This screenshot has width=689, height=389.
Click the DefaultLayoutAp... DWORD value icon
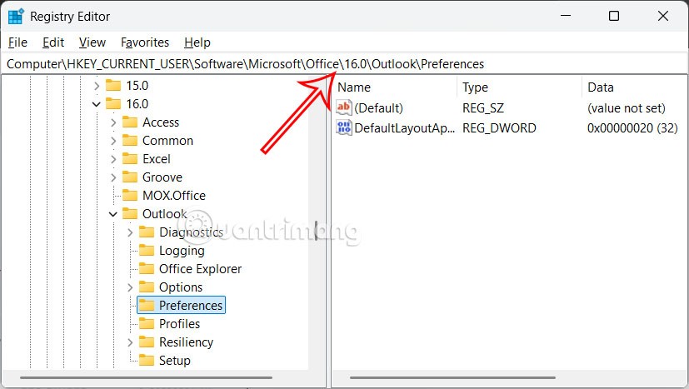tap(344, 128)
